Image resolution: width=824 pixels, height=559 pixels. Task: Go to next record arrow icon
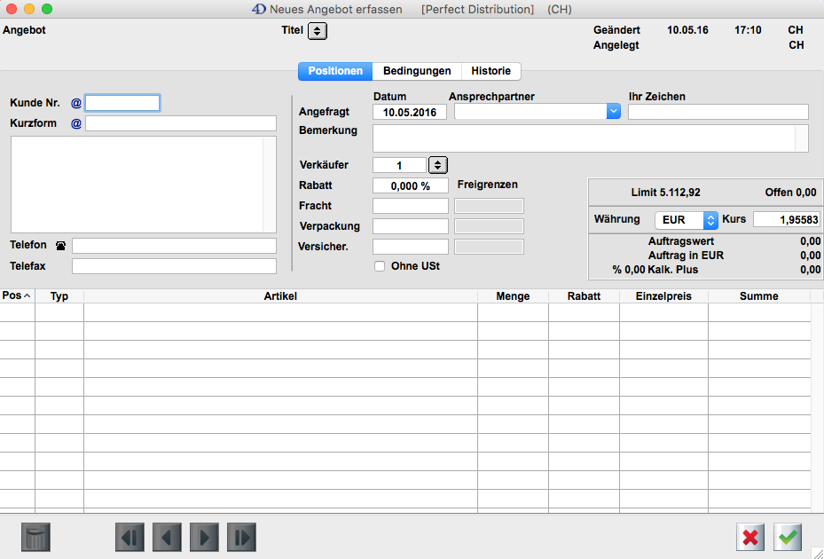204,537
